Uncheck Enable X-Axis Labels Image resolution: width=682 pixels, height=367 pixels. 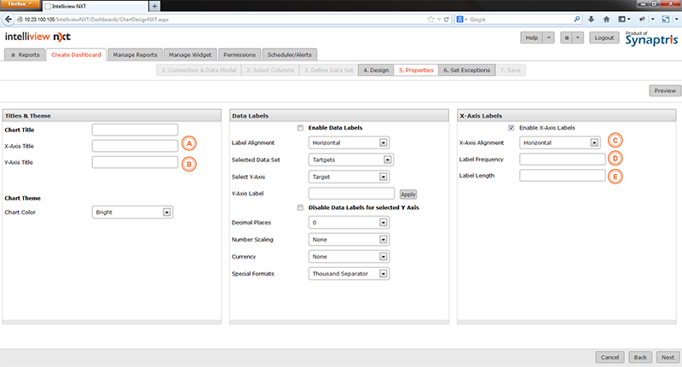tap(511, 128)
